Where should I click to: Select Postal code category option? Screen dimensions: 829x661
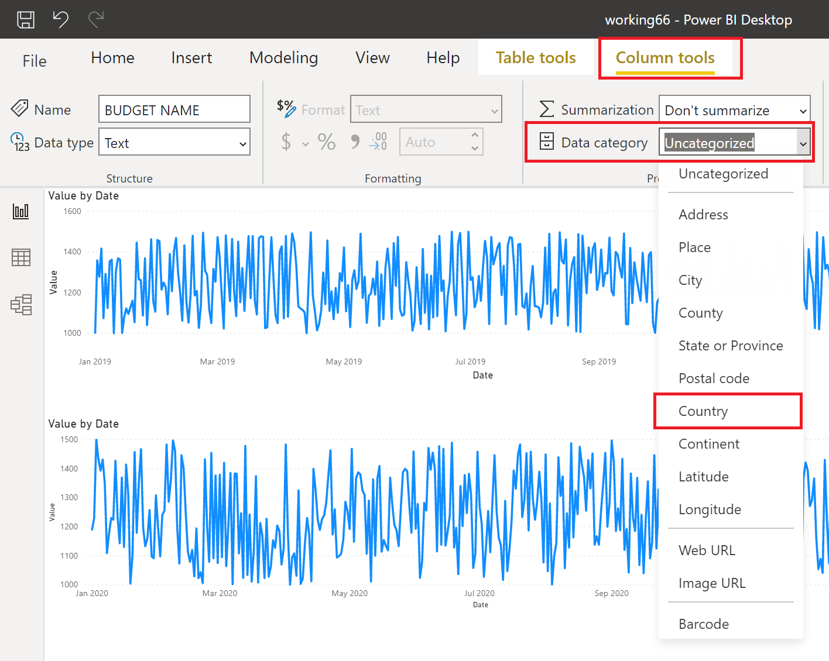pos(731,378)
